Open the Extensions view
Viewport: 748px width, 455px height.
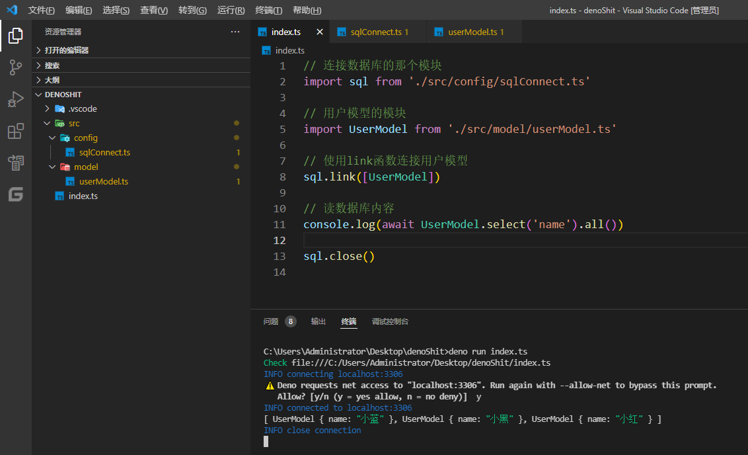(x=15, y=131)
